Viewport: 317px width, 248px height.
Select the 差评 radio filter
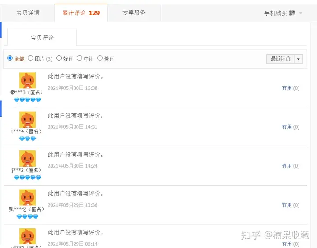[x=100, y=58]
